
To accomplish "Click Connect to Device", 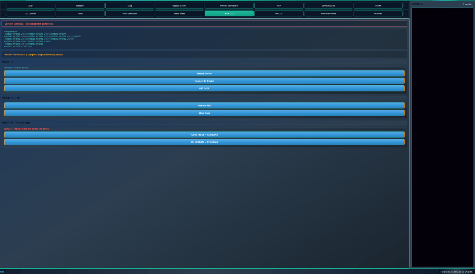I will click(204, 81).
